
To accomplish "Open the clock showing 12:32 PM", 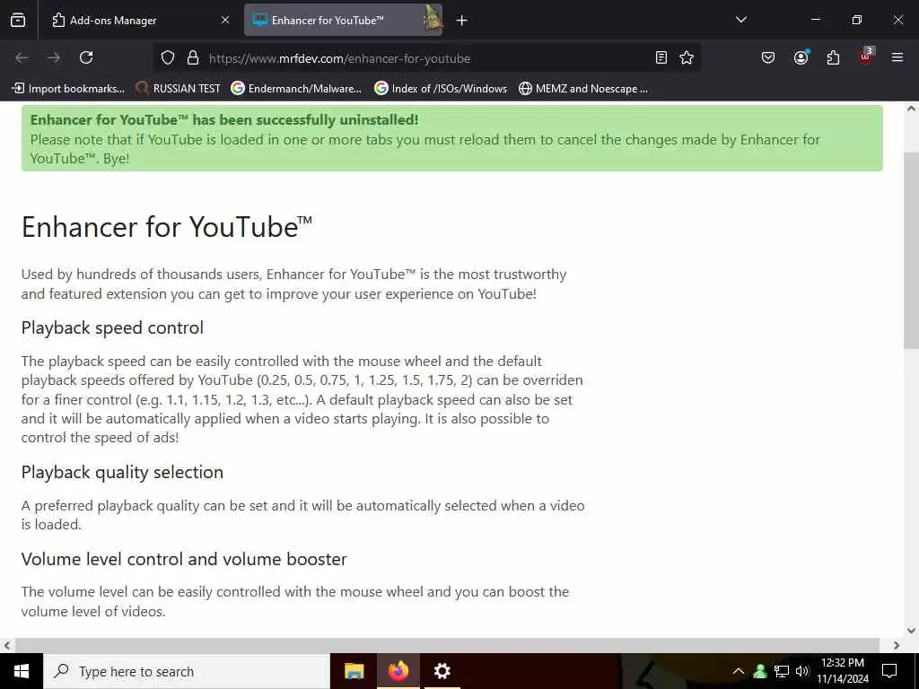I will click(x=843, y=671).
